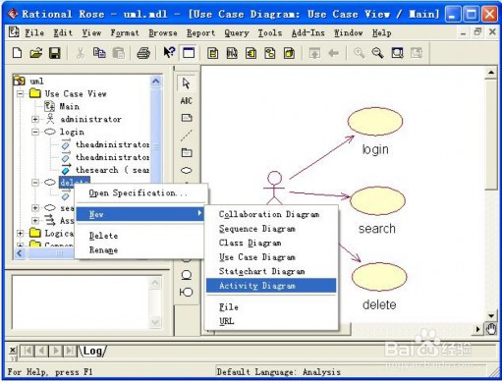The width and height of the screenshot is (502, 382).
Task: Select the Package tool in toolbox
Action: click(187, 153)
